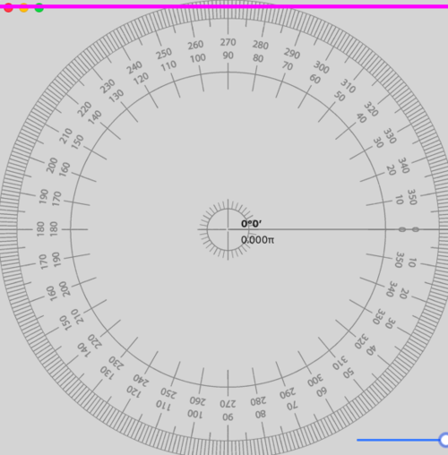Minimize the window using the yellow button
Viewport: 448px width, 455px height.
point(24,8)
